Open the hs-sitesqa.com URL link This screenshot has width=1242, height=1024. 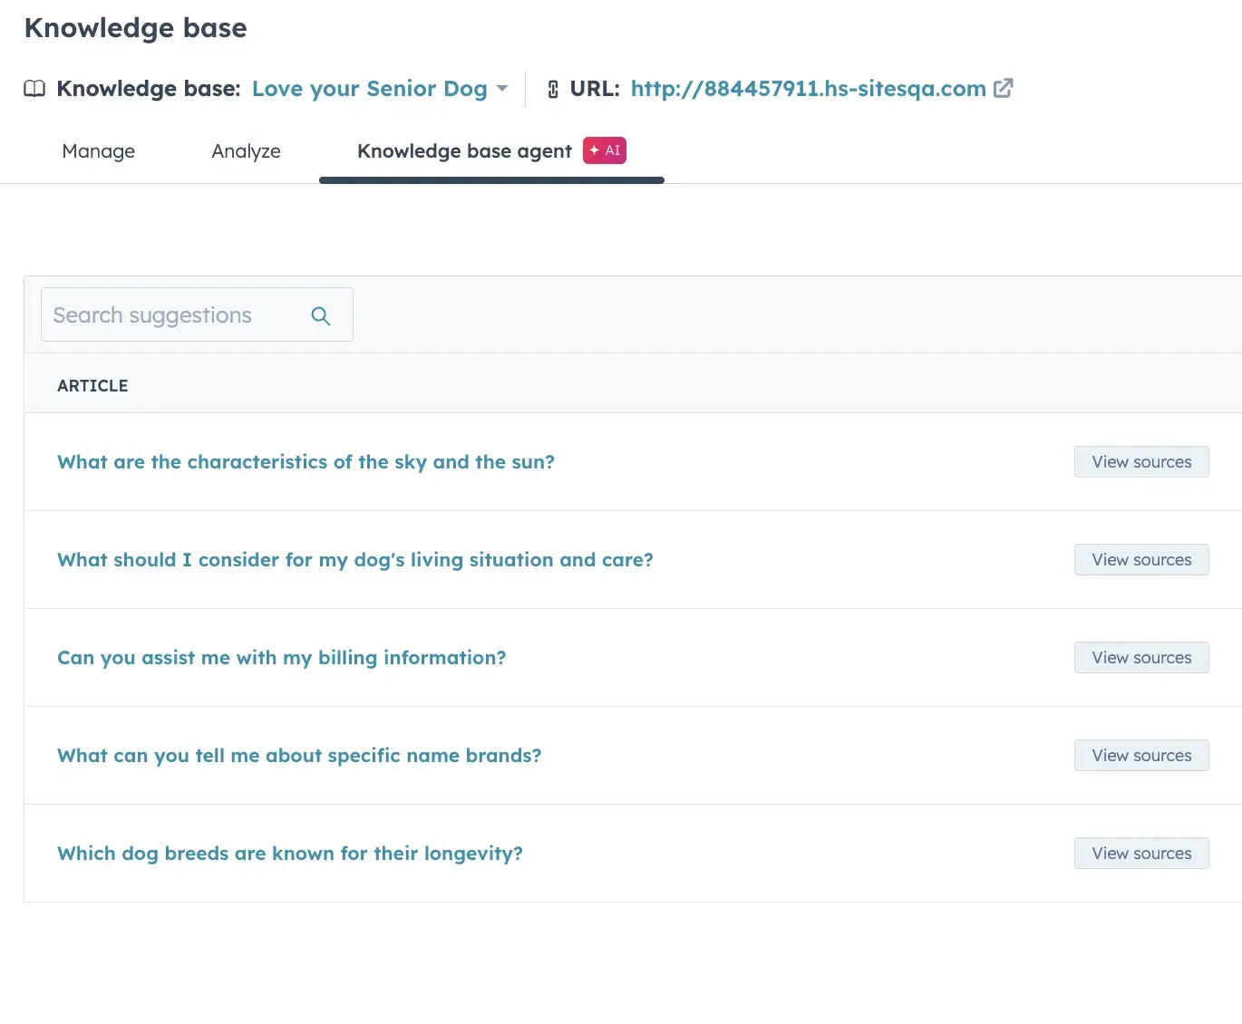tap(808, 89)
